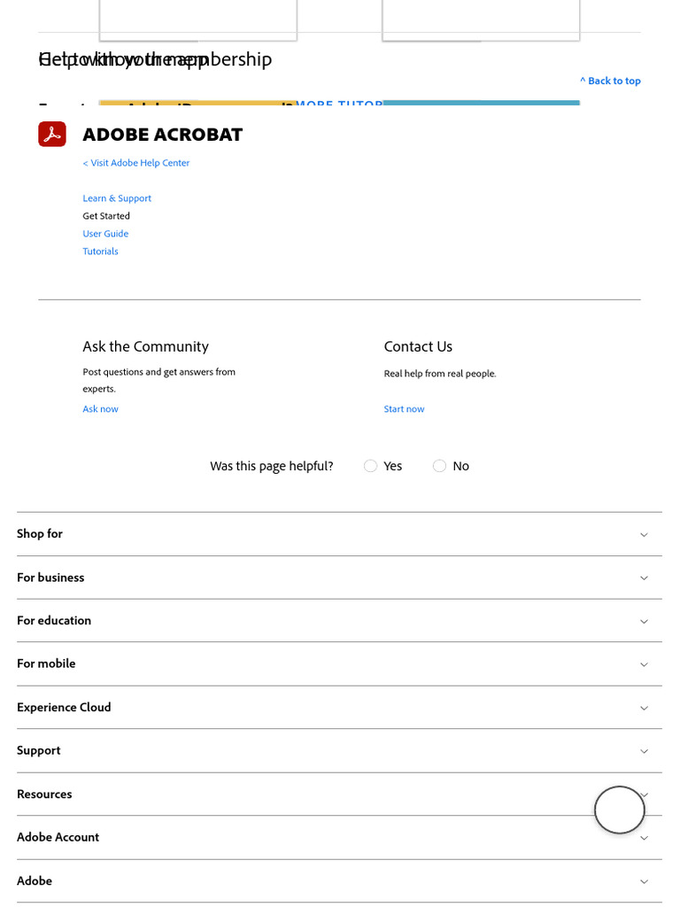Expand the Support footer section

339,751
